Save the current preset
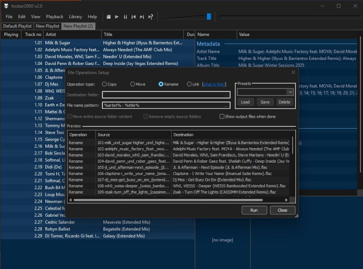This screenshot has width=363, height=269. (265, 102)
